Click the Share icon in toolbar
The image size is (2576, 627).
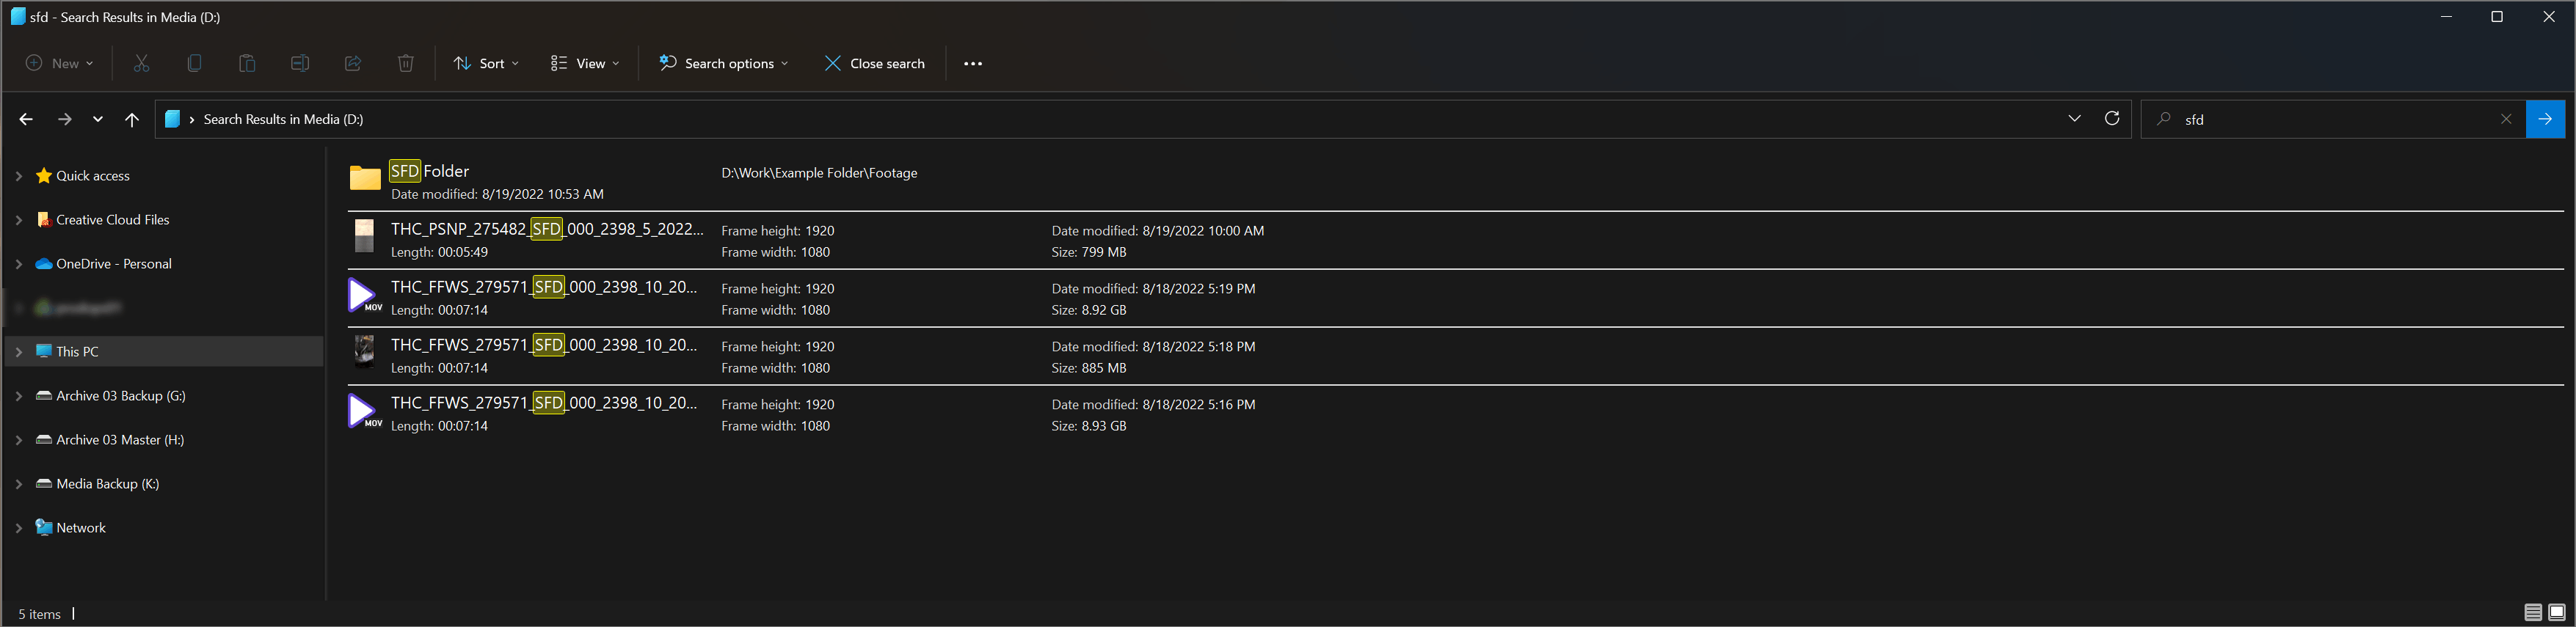[x=353, y=63]
